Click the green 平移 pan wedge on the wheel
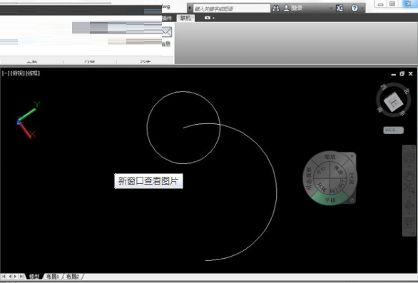This screenshot has width=418, height=283. [x=330, y=199]
